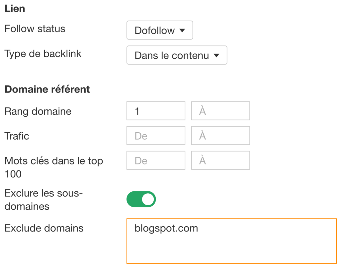Disable the Exclure les sous-domaines toggle
Screen dimensions: 340x266
point(141,199)
